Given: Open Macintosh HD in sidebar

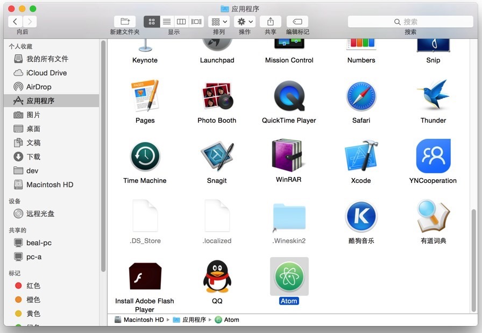Looking at the screenshot, I should [52, 185].
